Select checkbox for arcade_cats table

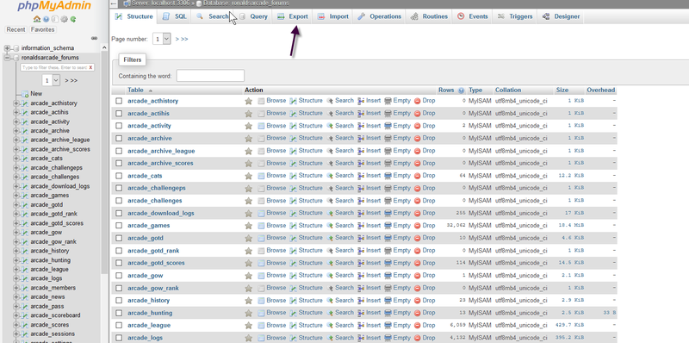point(119,176)
